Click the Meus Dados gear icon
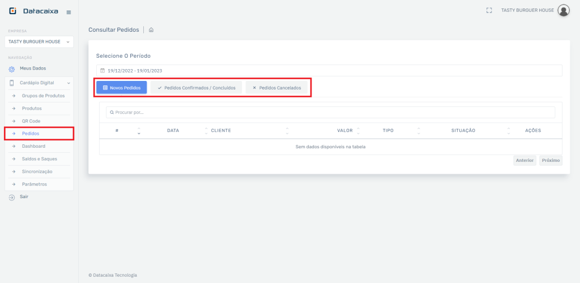The width and height of the screenshot is (580, 283). pos(11,69)
